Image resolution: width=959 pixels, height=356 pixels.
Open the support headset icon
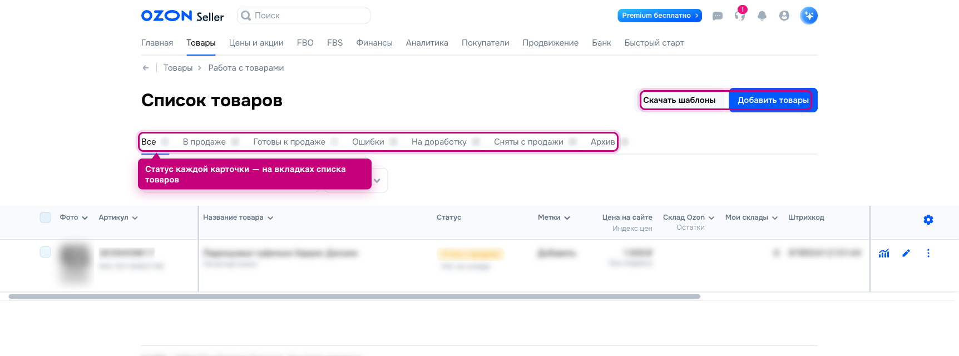(740, 16)
